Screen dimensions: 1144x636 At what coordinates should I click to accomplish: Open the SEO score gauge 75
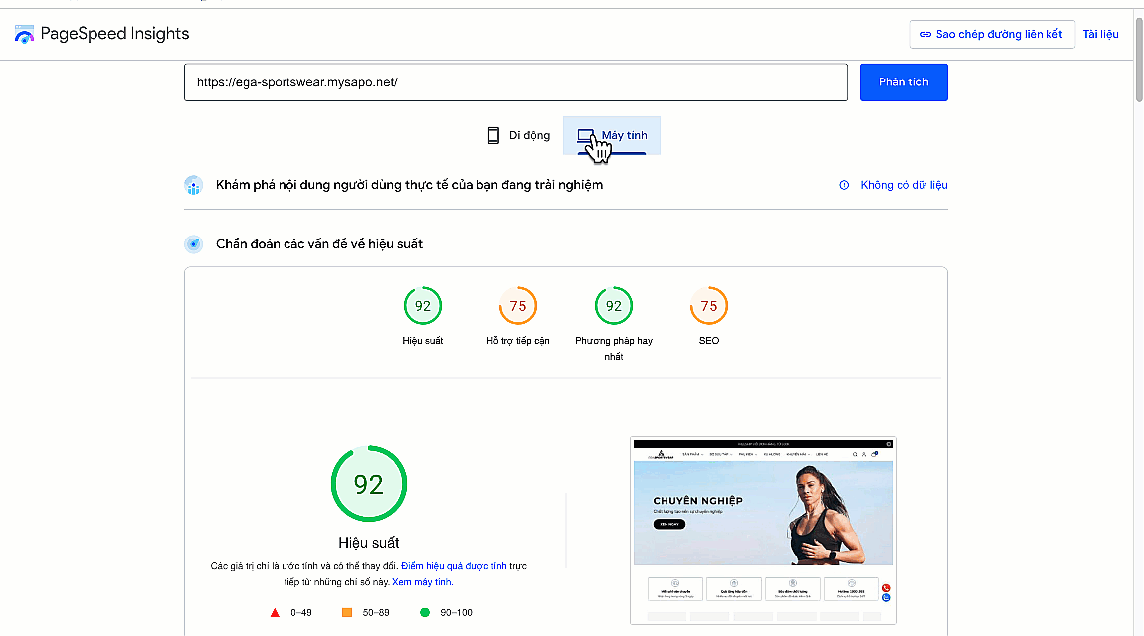coord(708,306)
